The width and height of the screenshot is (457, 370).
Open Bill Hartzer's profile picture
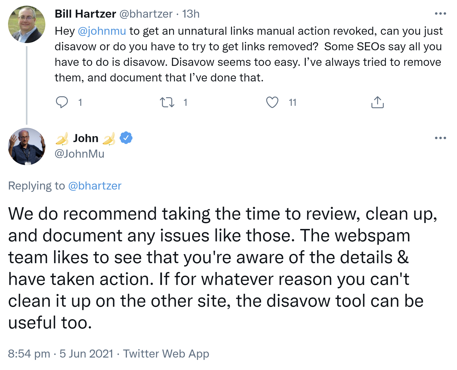pyautogui.click(x=27, y=24)
